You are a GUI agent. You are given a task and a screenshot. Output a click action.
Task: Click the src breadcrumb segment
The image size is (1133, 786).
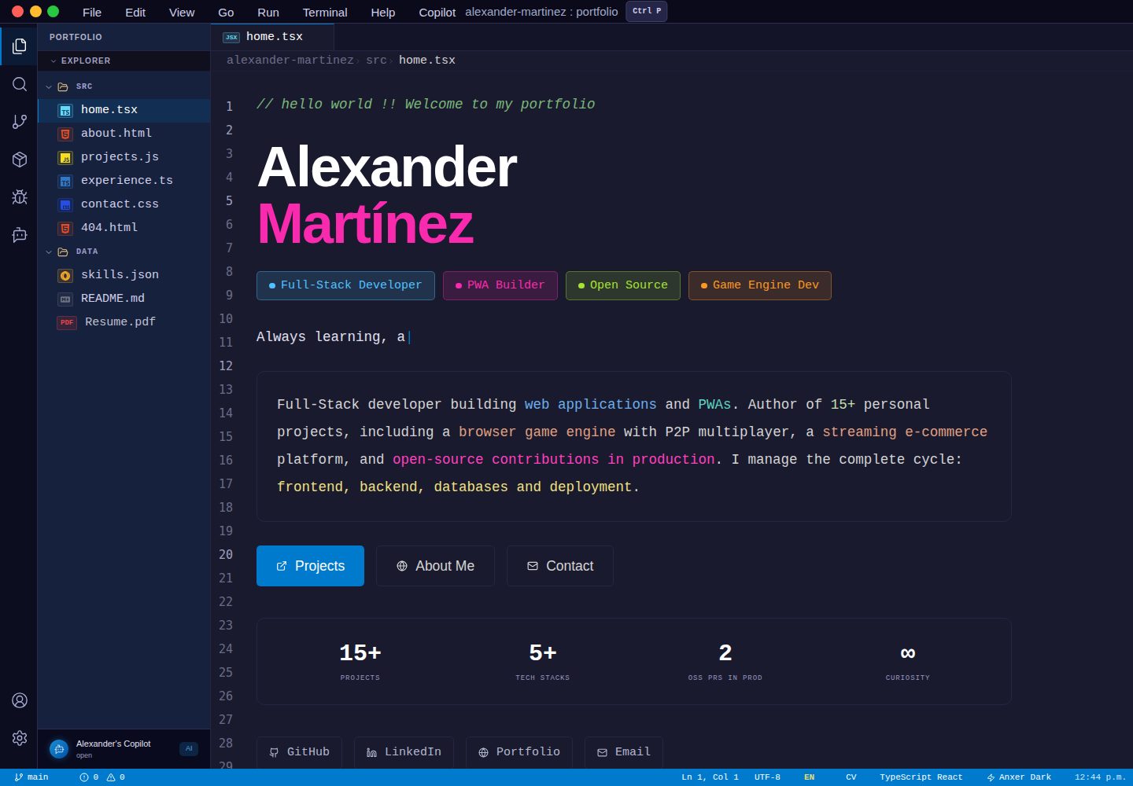[x=376, y=61]
